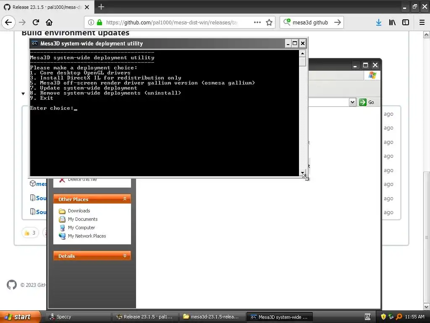Screen dimensions: 430x323
Task: Open a new browser tab
Action: coord(101,7)
